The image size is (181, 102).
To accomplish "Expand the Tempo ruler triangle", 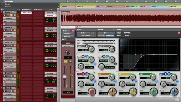I will [x=2, y=4].
